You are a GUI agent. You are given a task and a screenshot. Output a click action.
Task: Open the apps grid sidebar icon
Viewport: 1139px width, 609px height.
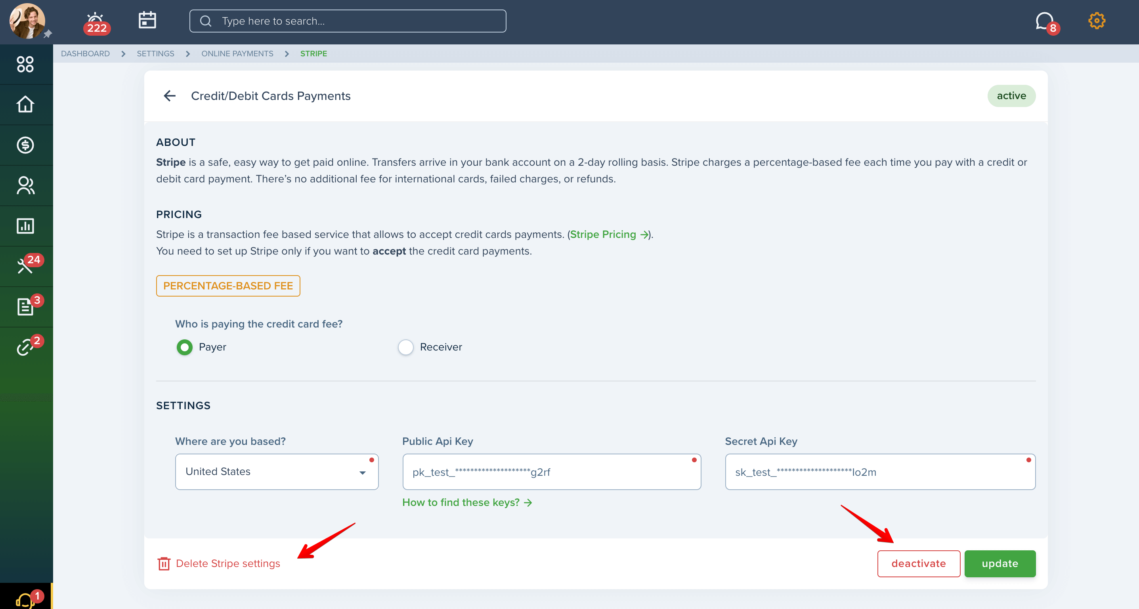[x=25, y=64]
